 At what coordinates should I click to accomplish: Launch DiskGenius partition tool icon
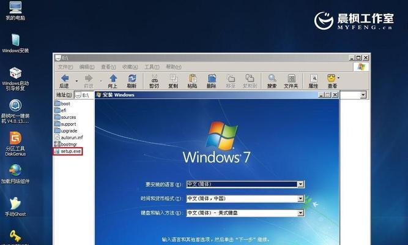pos(15,144)
